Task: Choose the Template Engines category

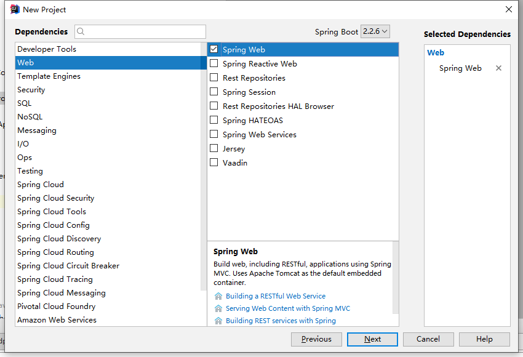Action: (x=108, y=76)
